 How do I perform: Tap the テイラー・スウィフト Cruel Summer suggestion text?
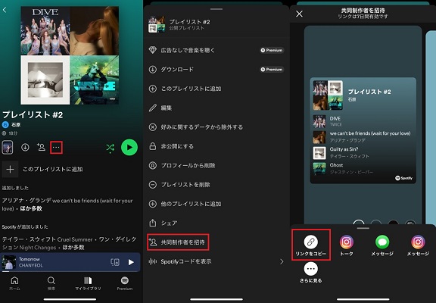click(69, 243)
